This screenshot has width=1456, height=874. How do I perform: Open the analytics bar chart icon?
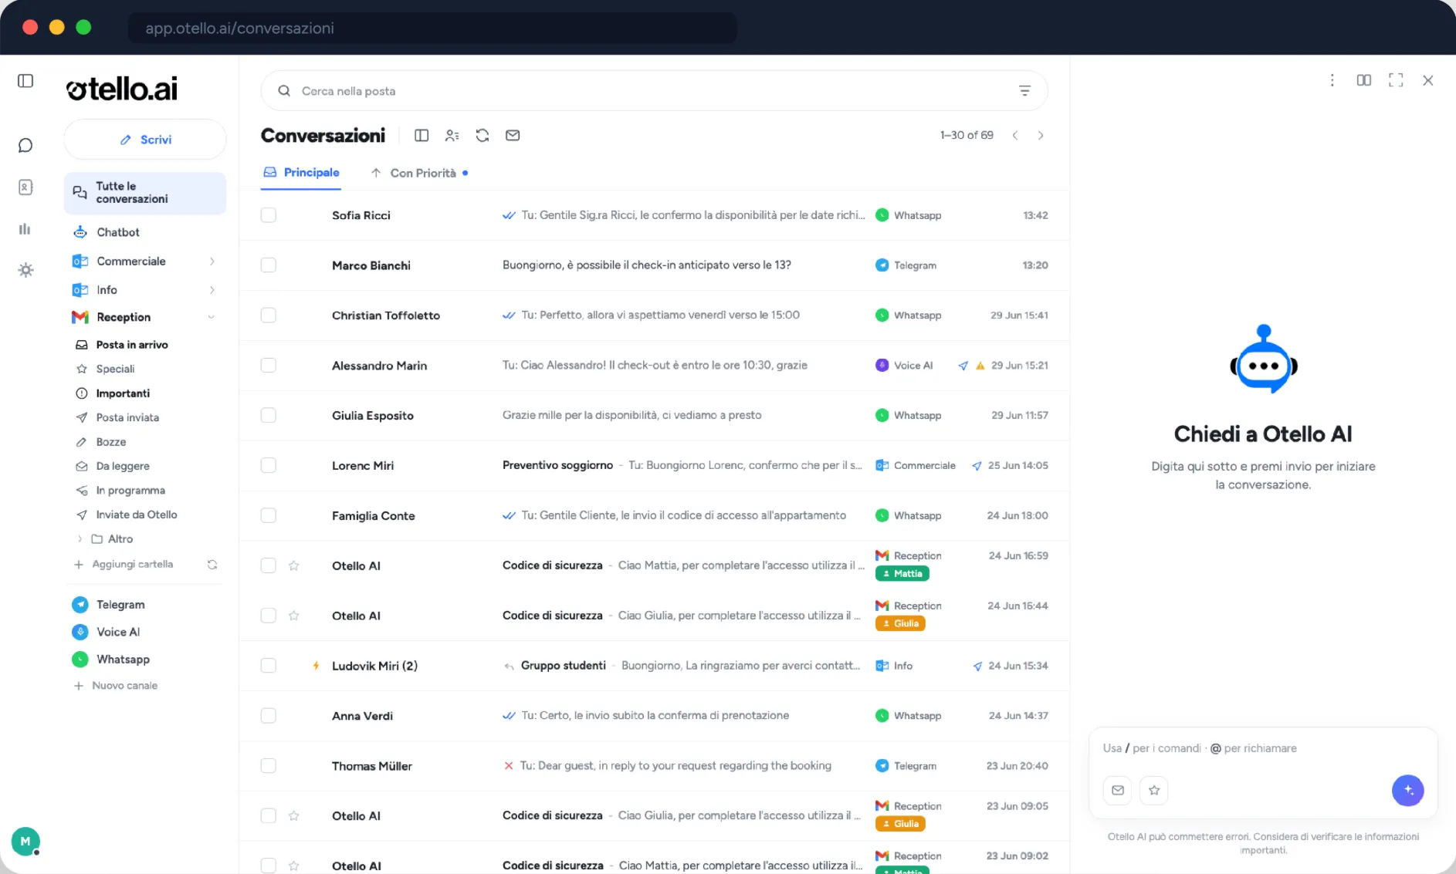click(25, 229)
